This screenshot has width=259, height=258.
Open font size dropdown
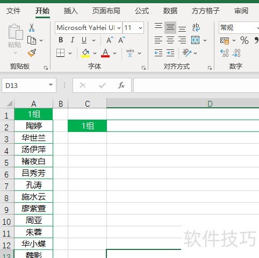[140, 28]
